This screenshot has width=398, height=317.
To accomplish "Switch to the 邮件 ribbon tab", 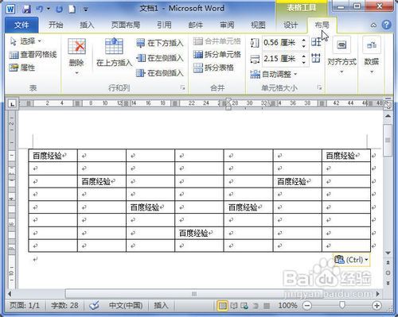I will 196,25.
